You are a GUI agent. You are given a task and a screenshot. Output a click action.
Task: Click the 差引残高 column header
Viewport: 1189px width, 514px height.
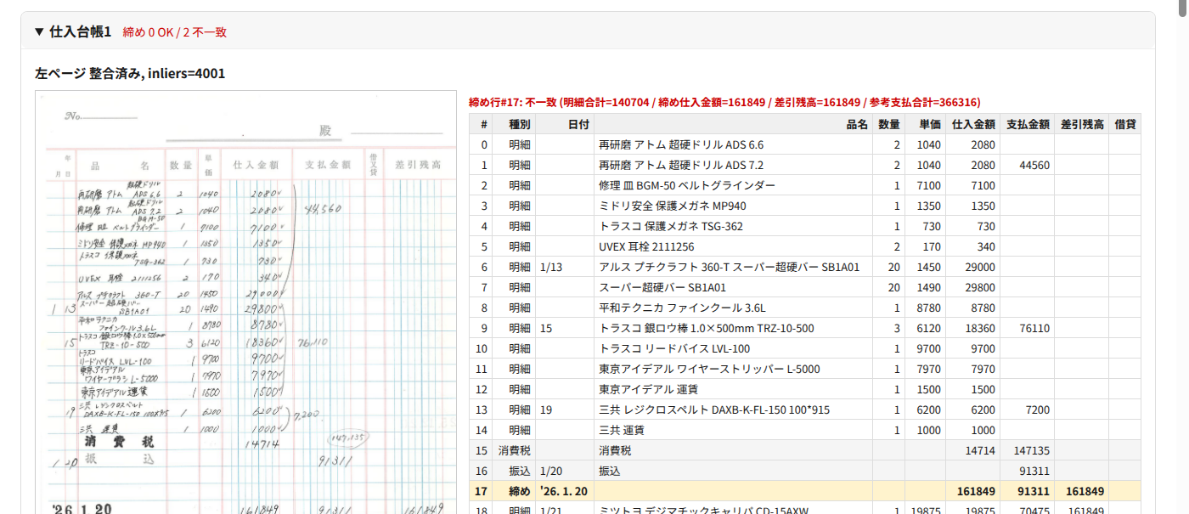(1082, 124)
